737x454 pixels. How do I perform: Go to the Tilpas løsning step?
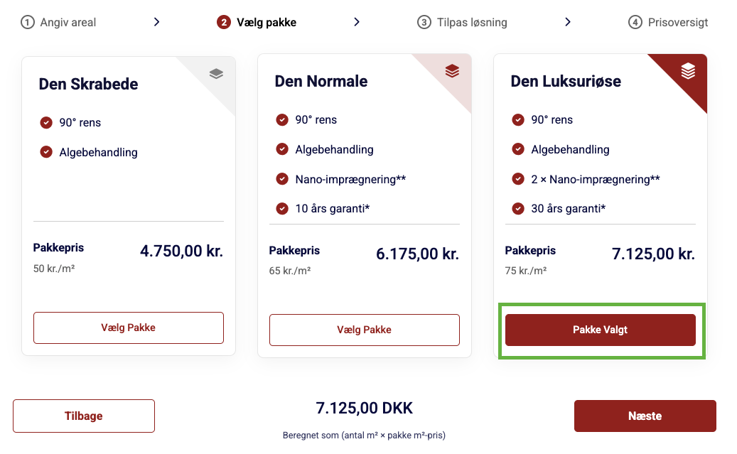tap(472, 22)
